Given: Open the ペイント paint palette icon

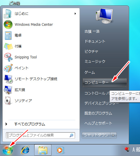Looking at the screenshot, I should click(8, 68).
